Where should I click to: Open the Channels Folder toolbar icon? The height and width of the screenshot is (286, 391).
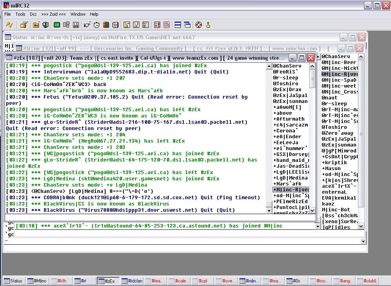(36, 25)
